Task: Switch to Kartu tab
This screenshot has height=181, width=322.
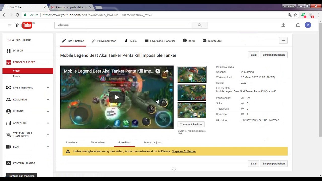Action: tap(189, 41)
